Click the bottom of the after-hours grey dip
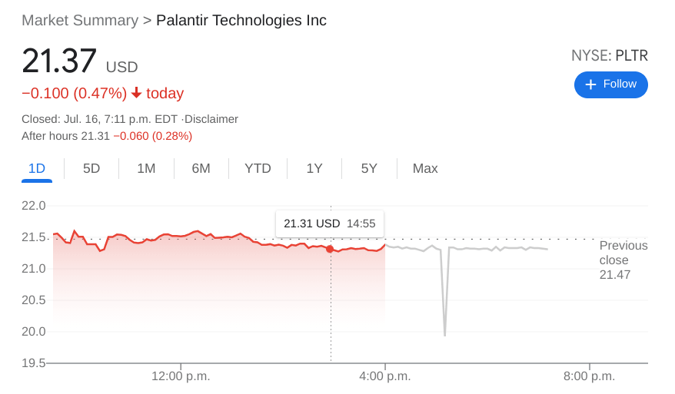 444,335
